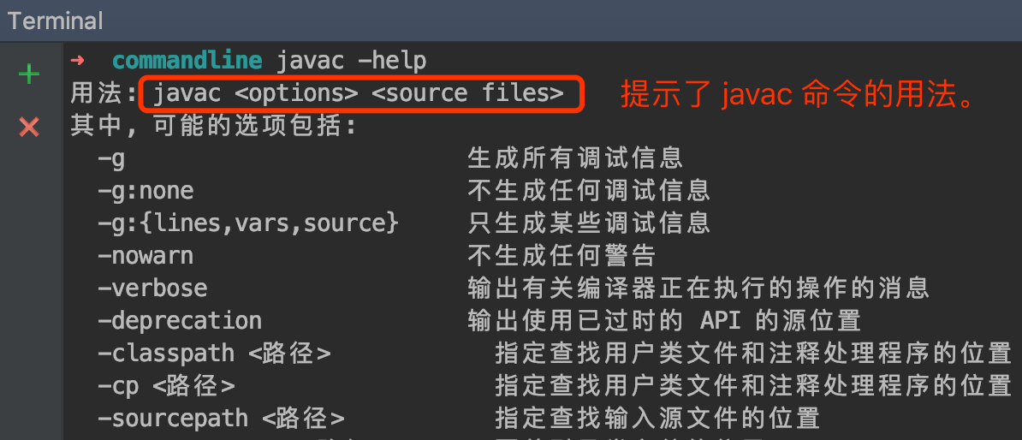The image size is (1022, 440).
Task: Click the -g option line
Action: 111,158
